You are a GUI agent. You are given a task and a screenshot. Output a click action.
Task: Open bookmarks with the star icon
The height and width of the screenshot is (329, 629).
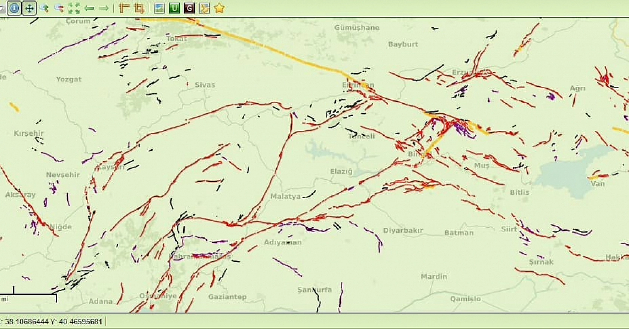[219, 8]
